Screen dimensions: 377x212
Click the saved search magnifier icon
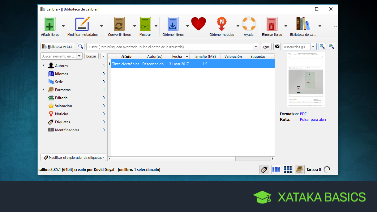pos(322,47)
